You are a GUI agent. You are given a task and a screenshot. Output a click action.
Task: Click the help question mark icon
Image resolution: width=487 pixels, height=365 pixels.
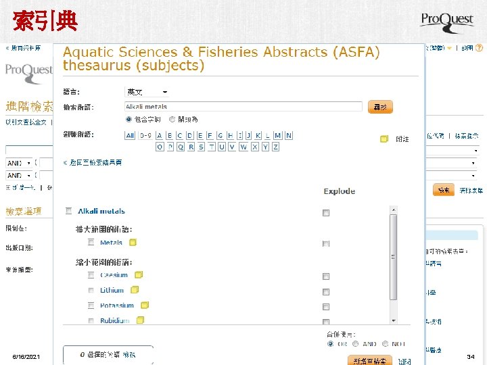(480, 48)
